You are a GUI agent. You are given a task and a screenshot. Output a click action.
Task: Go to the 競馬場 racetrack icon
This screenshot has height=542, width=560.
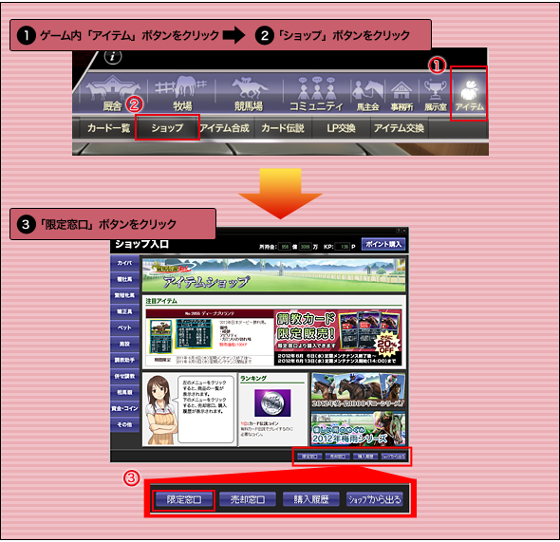(x=249, y=94)
